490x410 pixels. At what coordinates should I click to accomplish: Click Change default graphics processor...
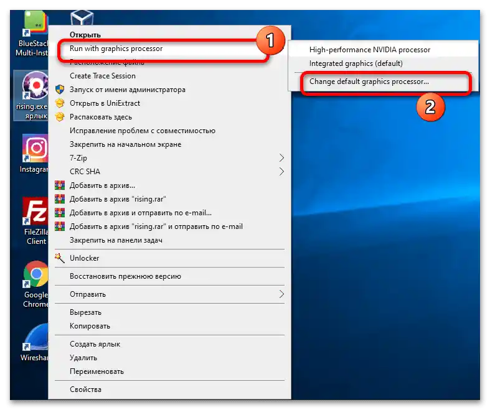click(383, 82)
